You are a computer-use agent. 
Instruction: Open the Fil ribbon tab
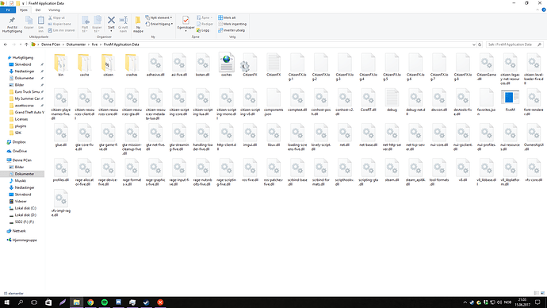(8, 10)
